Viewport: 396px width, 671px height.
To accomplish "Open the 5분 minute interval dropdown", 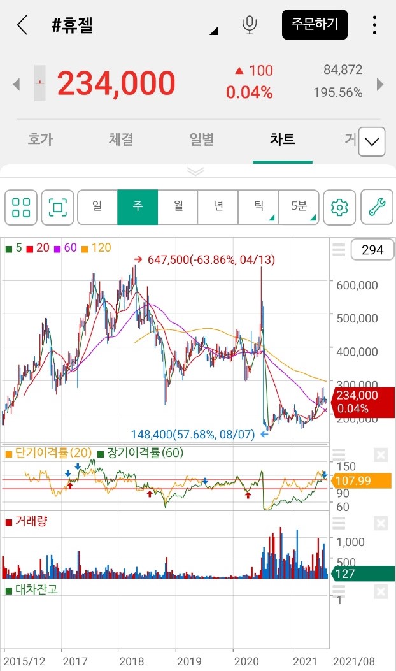I will click(299, 207).
